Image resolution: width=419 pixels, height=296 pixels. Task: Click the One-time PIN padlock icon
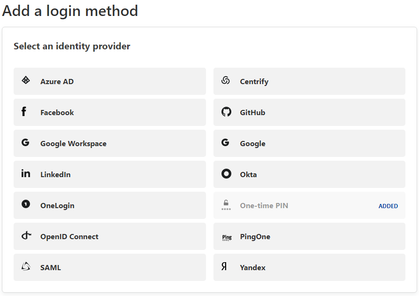(x=226, y=205)
